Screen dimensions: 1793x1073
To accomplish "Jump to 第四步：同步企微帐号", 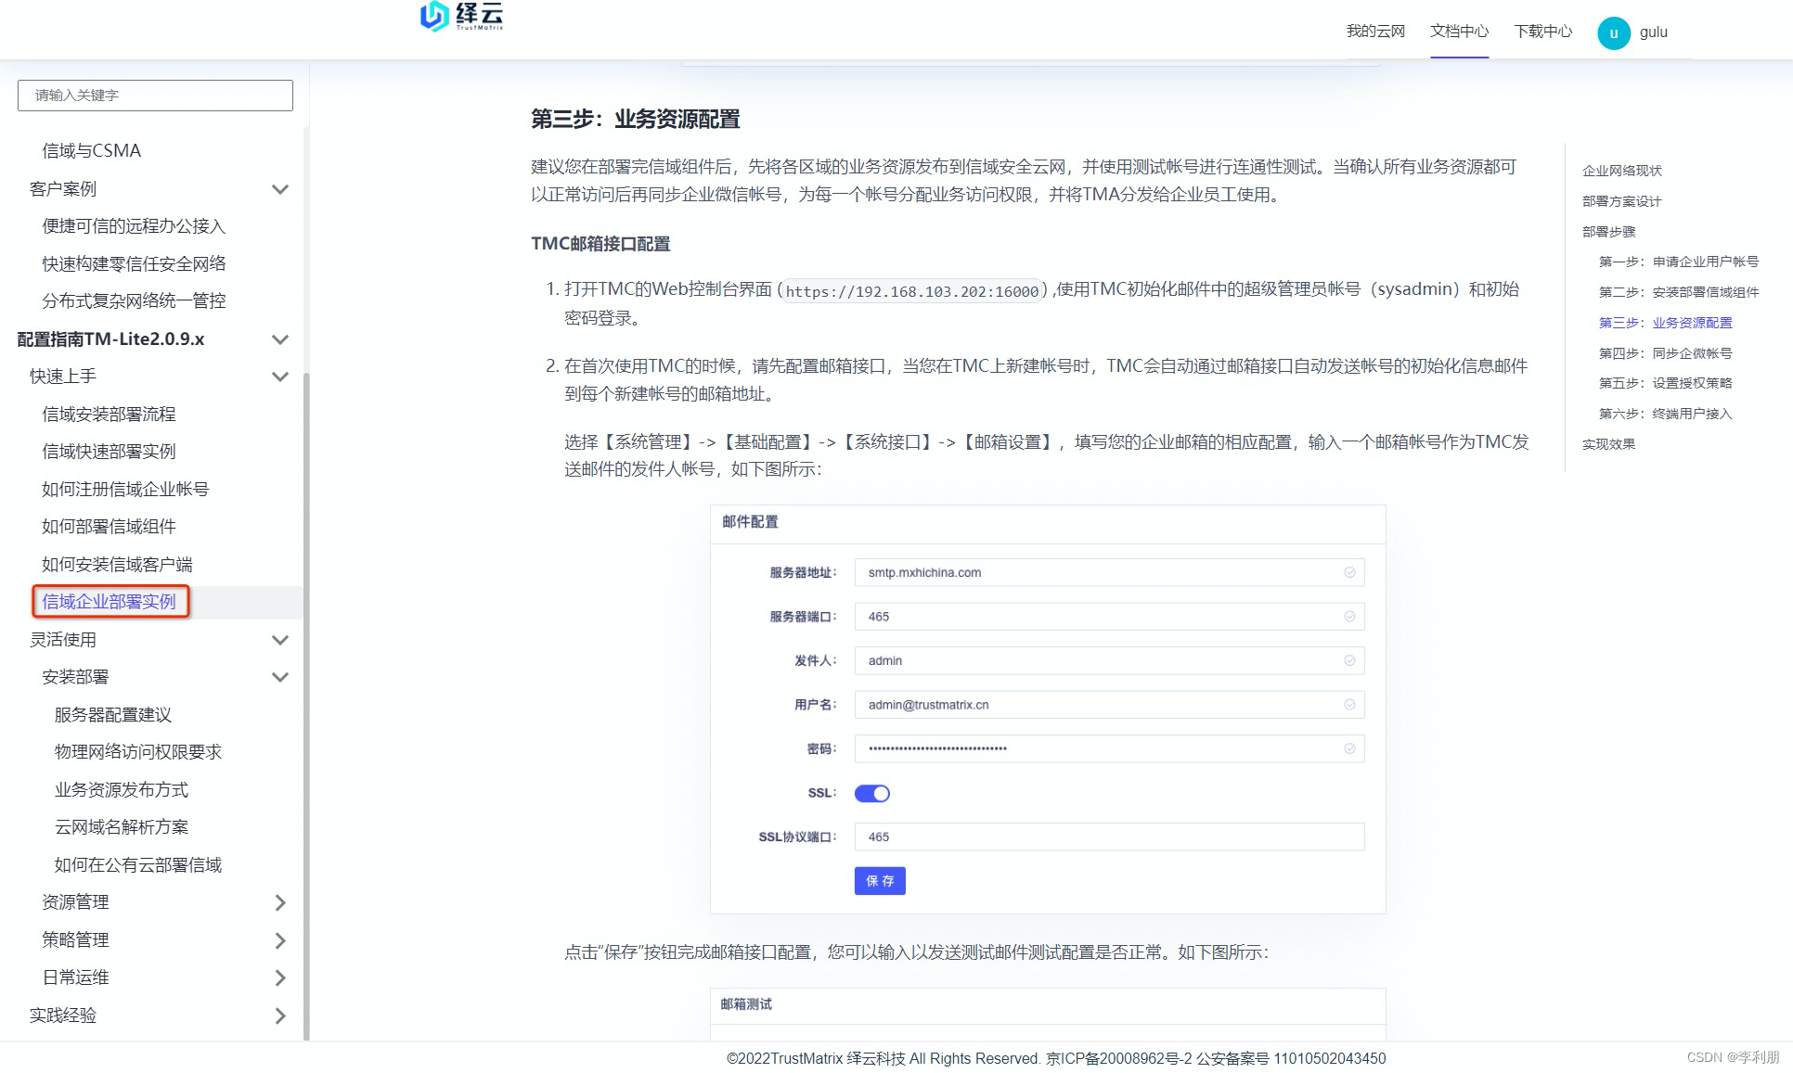I will pos(1666,353).
